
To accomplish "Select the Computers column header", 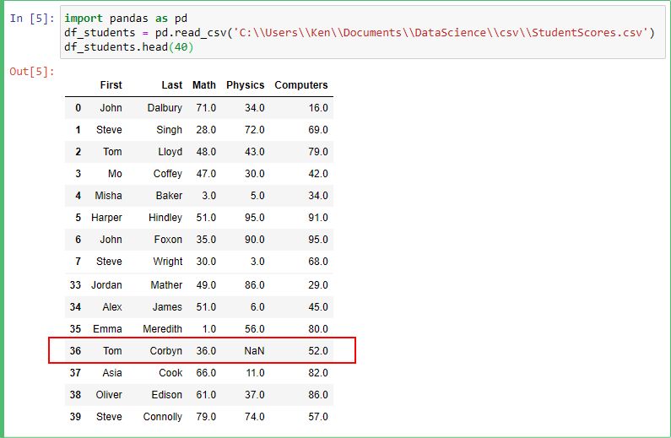I will click(x=301, y=85).
